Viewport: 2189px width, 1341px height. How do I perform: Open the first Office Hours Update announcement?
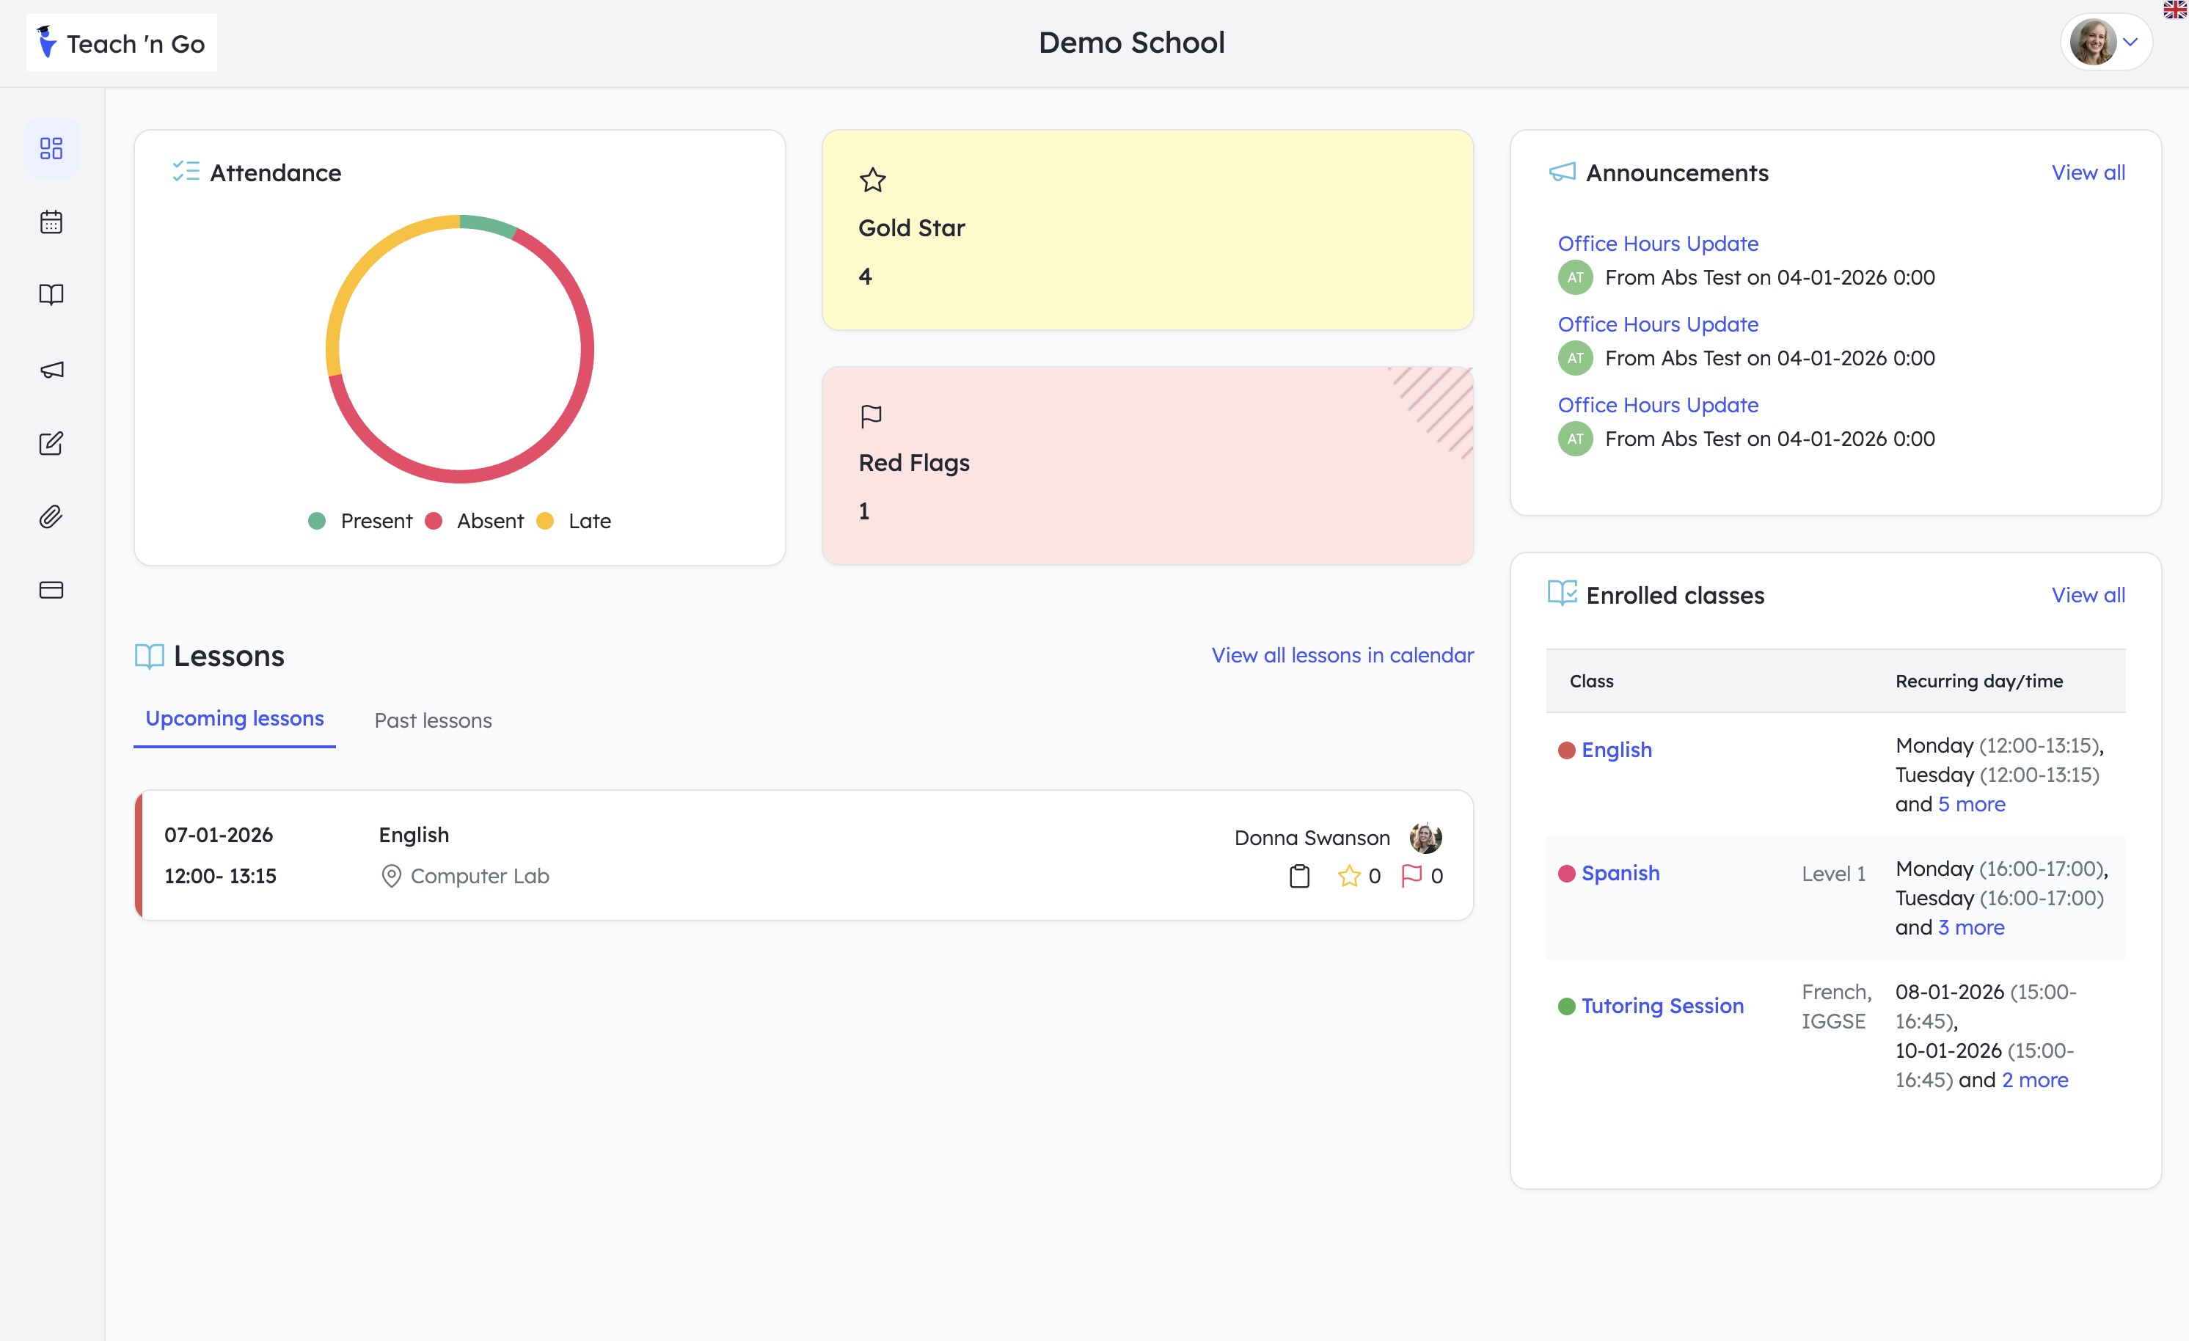click(x=1658, y=243)
